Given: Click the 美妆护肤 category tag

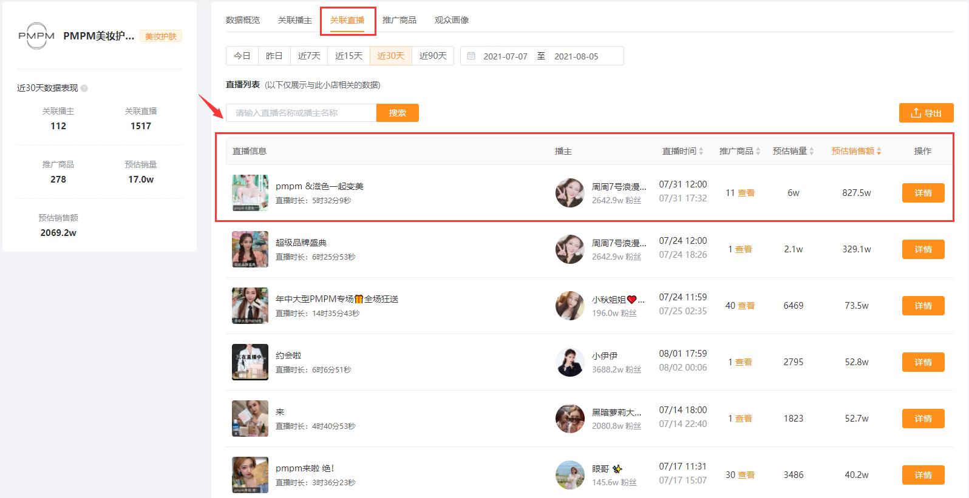Looking at the screenshot, I should tap(161, 36).
